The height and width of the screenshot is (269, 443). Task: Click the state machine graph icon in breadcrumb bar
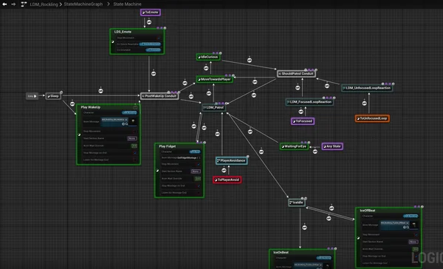[x=24, y=4]
